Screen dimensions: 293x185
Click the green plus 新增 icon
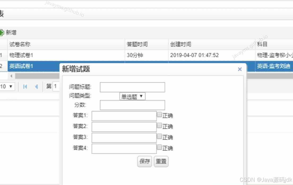2,32
